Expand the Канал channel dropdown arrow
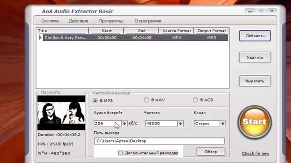This screenshot has height=163, width=291. (223, 124)
